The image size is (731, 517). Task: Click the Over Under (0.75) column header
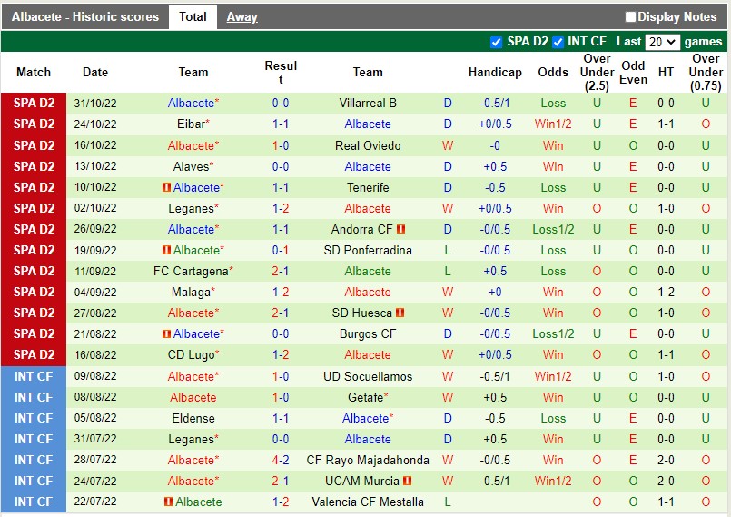click(706, 73)
